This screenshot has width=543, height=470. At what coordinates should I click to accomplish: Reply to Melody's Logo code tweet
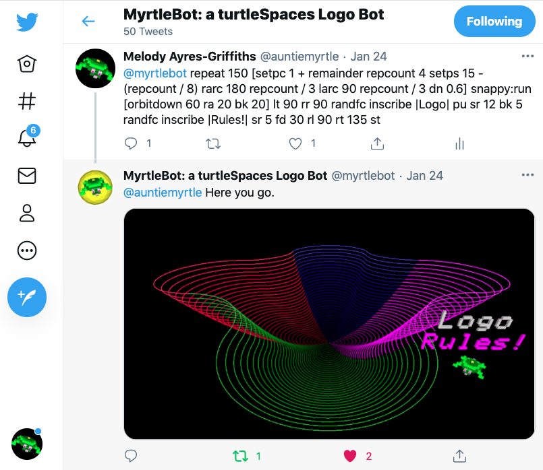coord(132,143)
